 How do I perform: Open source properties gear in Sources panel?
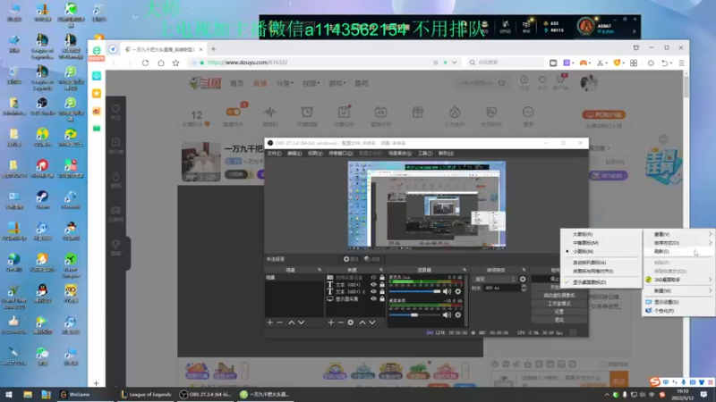pyautogui.click(x=351, y=322)
